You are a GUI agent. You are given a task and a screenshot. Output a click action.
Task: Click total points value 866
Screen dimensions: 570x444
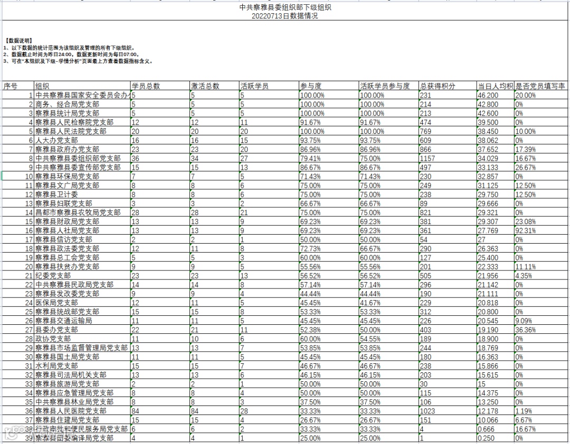pos(448,149)
